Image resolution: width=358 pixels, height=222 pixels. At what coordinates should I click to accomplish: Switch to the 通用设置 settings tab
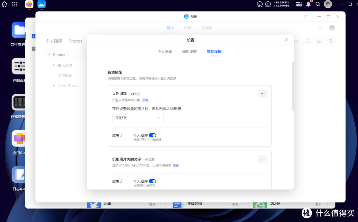189,52
